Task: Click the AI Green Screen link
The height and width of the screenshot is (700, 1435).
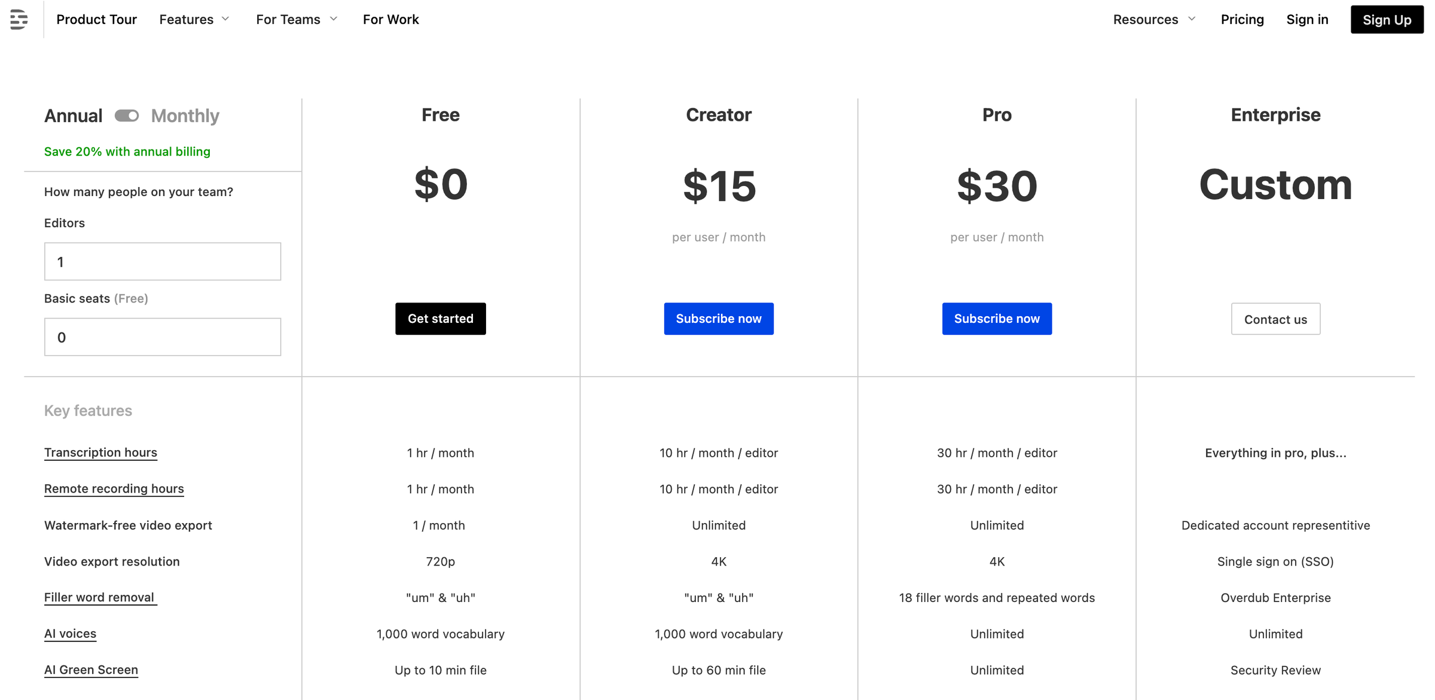Action: [x=91, y=670]
